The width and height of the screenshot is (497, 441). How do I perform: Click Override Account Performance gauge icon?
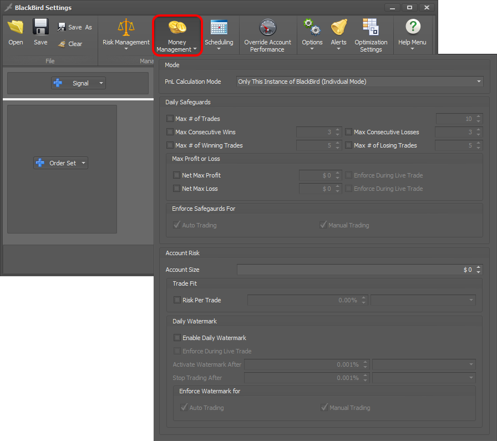(268, 27)
